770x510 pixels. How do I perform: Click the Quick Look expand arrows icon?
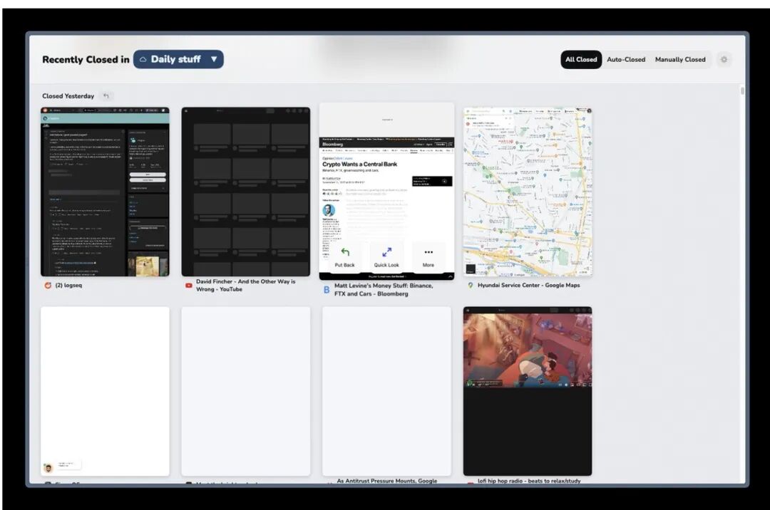tap(387, 252)
